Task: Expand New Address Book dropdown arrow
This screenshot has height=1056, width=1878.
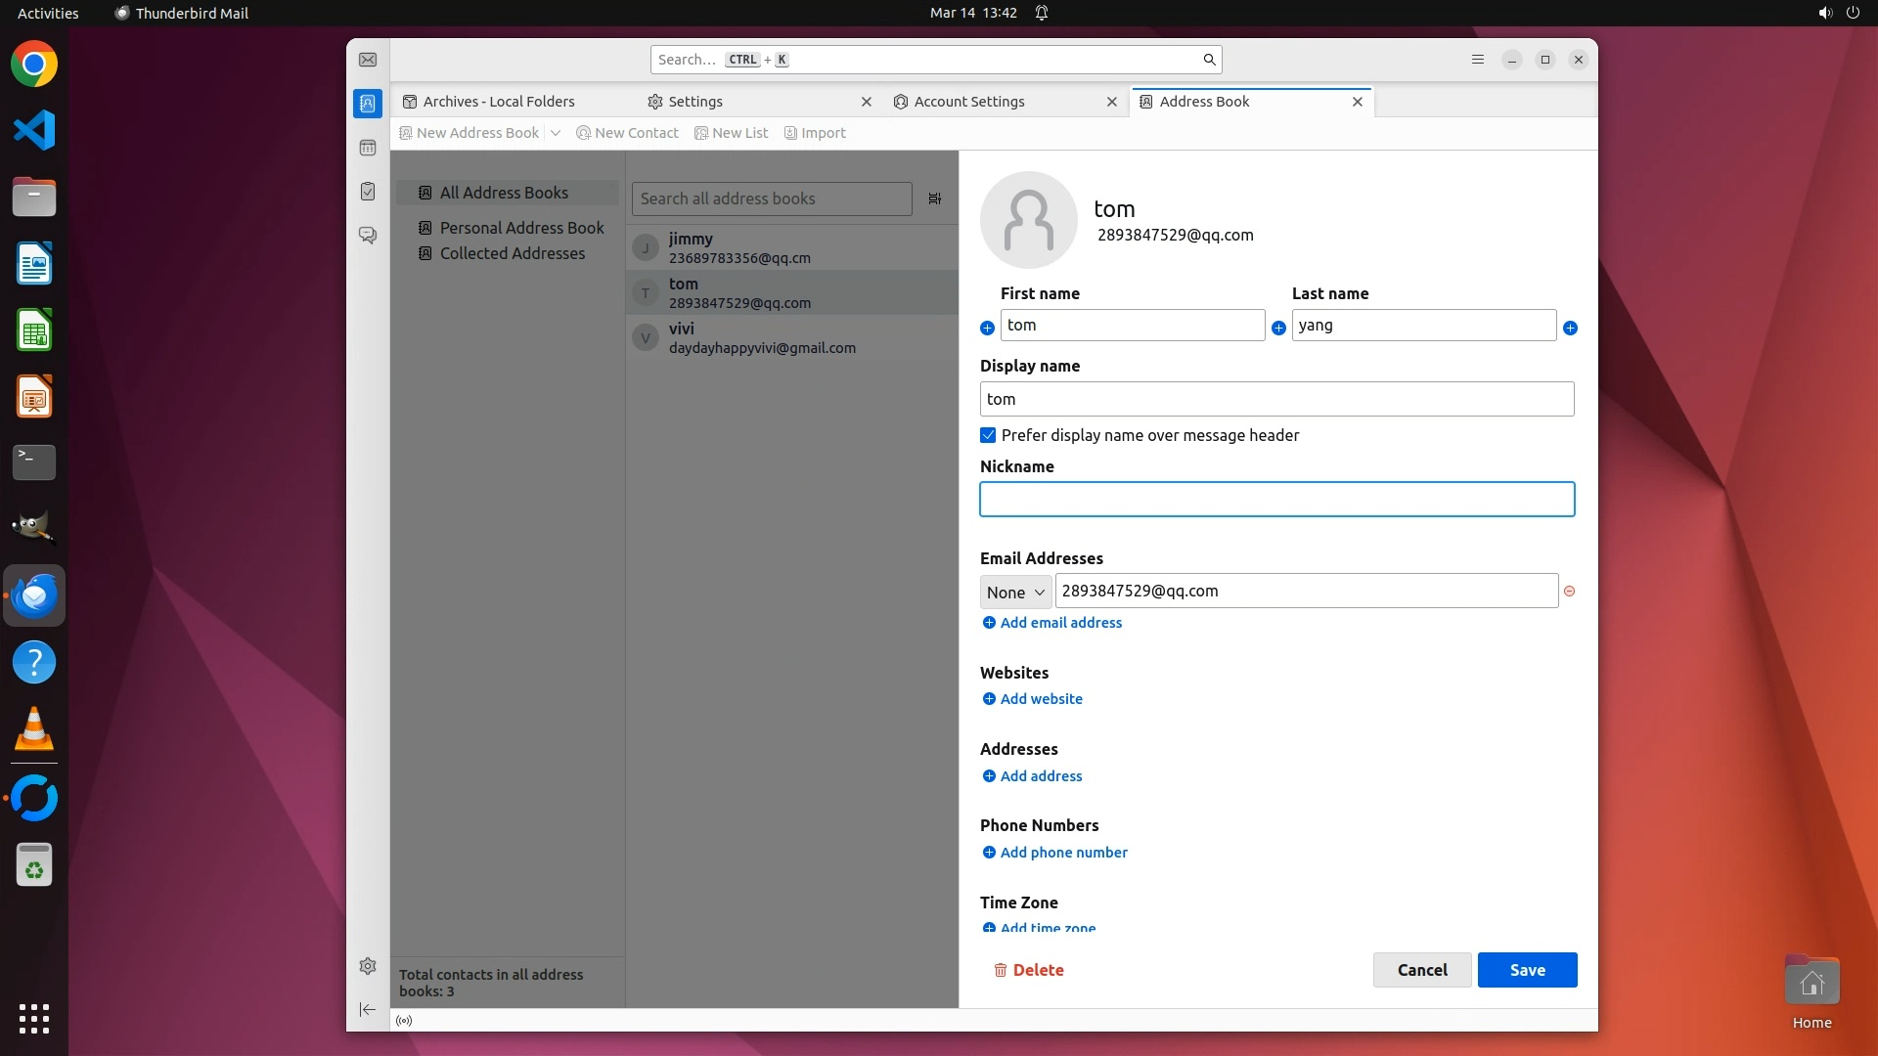Action: click(556, 133)
